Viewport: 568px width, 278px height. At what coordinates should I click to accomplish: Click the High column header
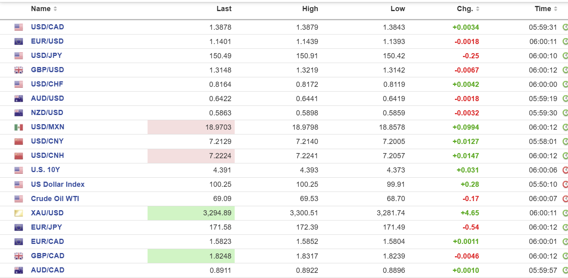pos(310,9)
